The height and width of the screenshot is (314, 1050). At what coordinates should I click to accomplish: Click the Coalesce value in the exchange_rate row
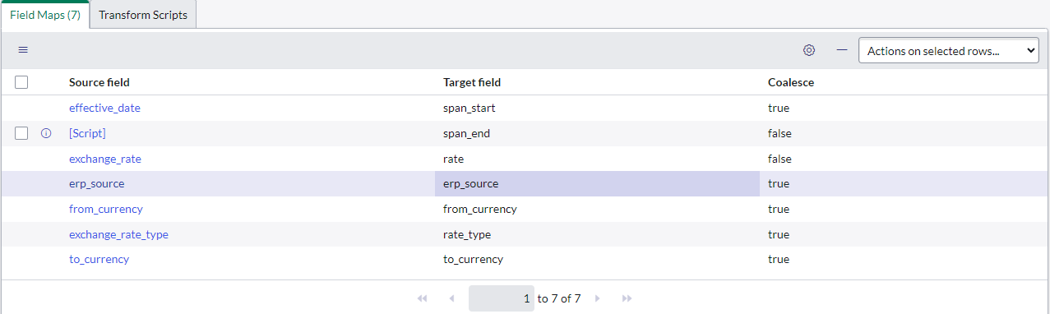779,159
